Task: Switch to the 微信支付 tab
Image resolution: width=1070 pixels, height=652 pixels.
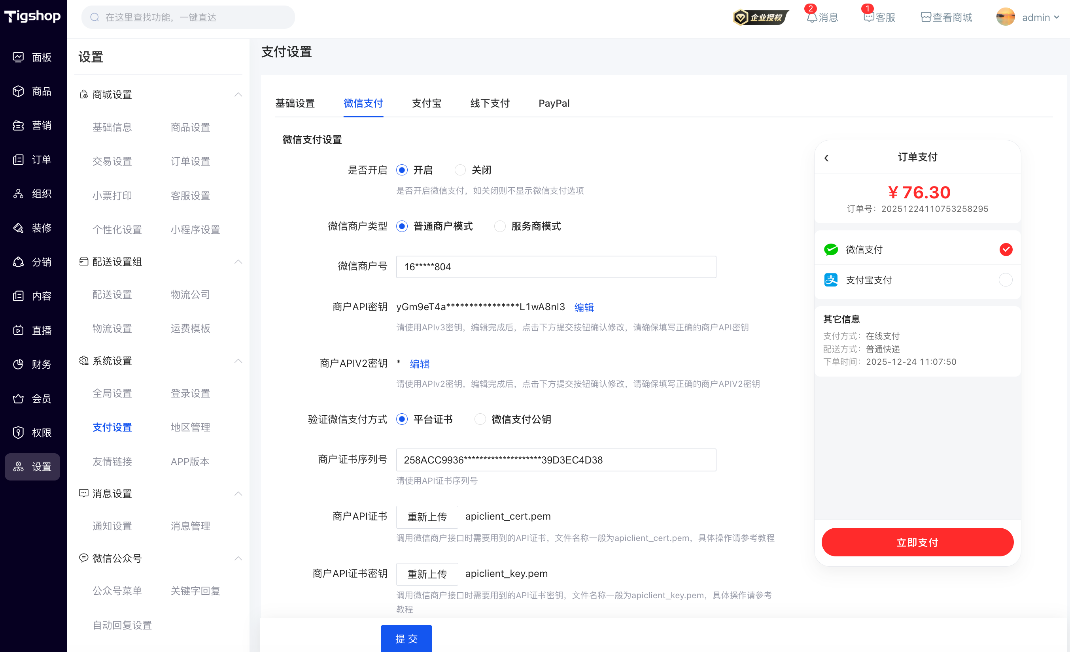Action: 363,103
